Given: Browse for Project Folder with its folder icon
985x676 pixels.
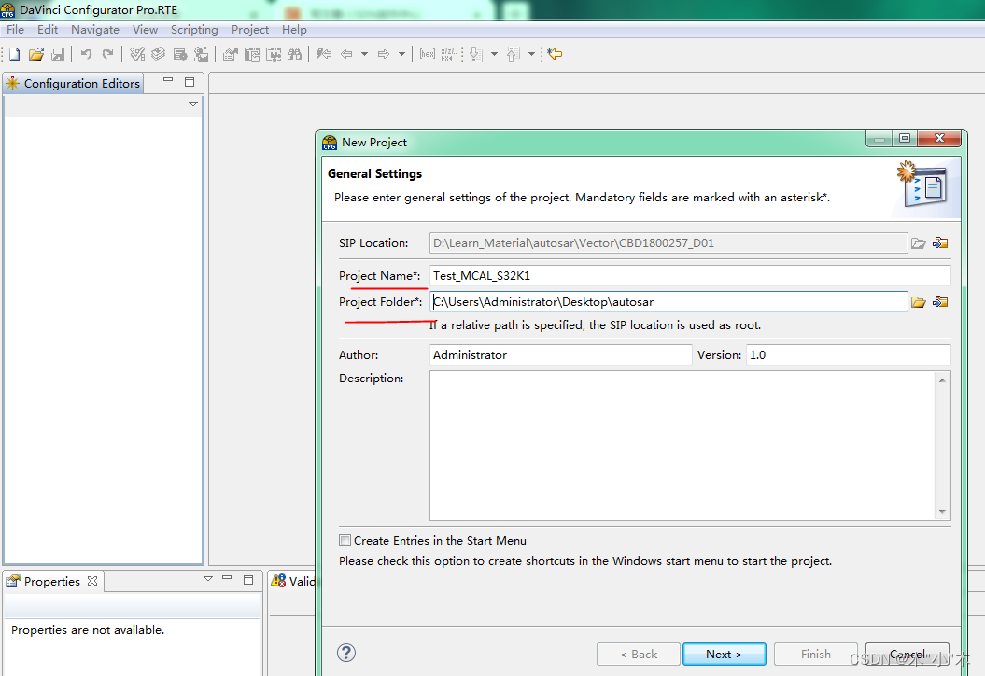Looking at the screenshot, I should click(919, 302).
